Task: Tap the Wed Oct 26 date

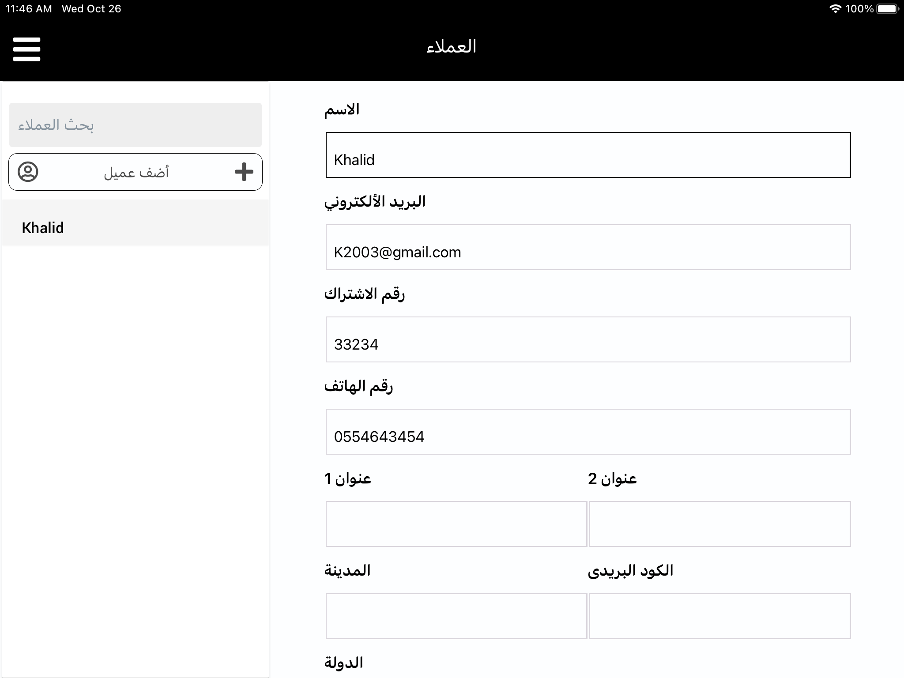Action: 91,9
